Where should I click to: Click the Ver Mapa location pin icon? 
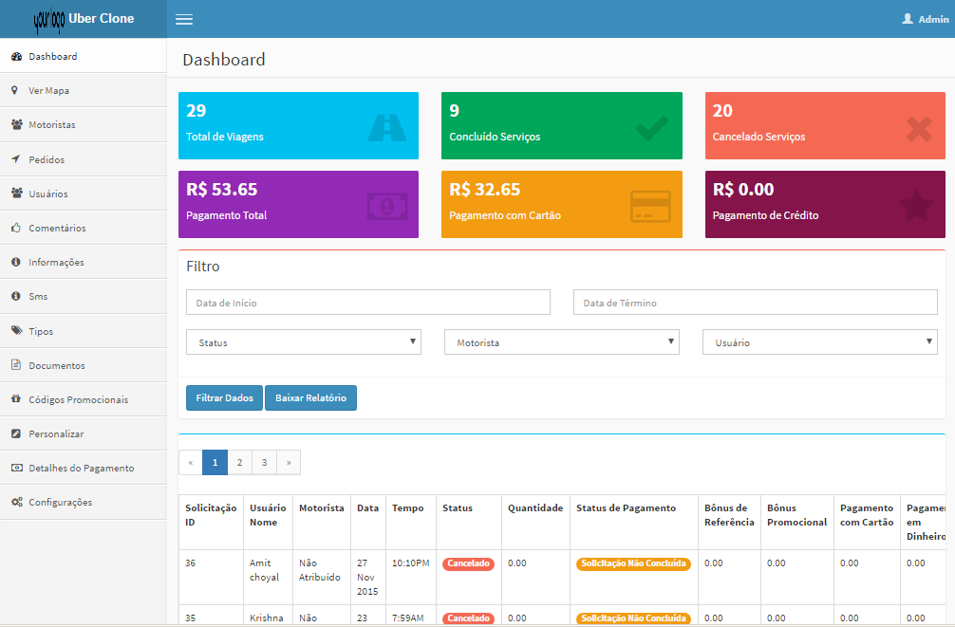14,90
